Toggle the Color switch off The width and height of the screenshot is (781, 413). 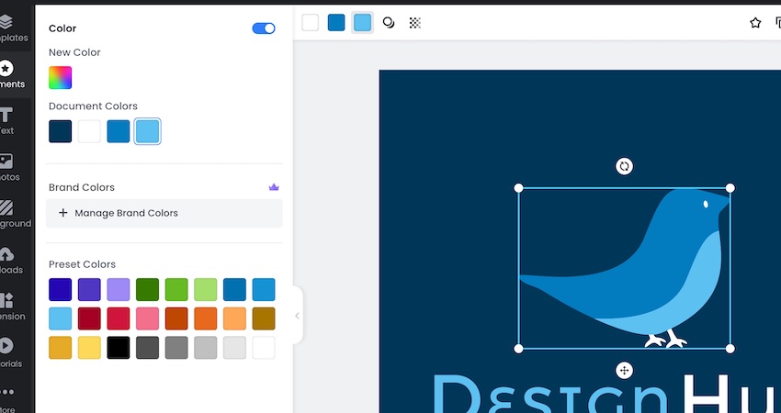tap(264, 28)
